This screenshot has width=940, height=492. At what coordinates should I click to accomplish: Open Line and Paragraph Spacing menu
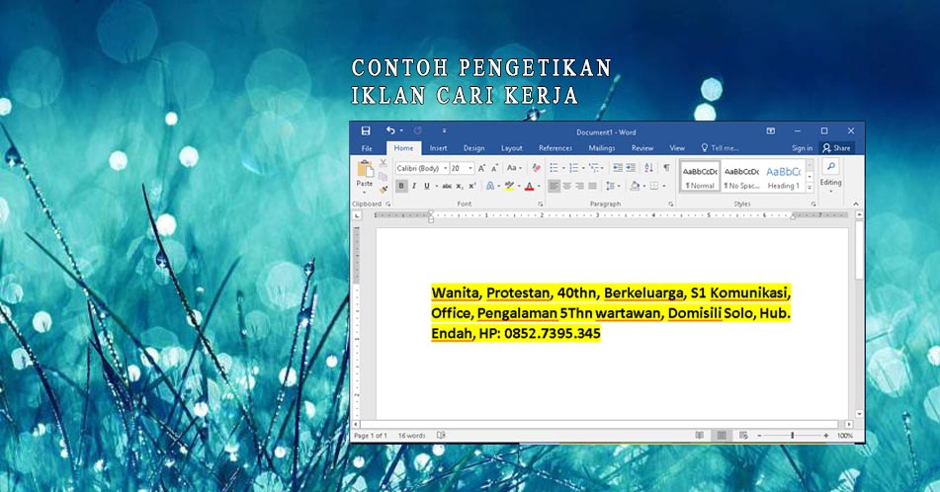(611, 187)
